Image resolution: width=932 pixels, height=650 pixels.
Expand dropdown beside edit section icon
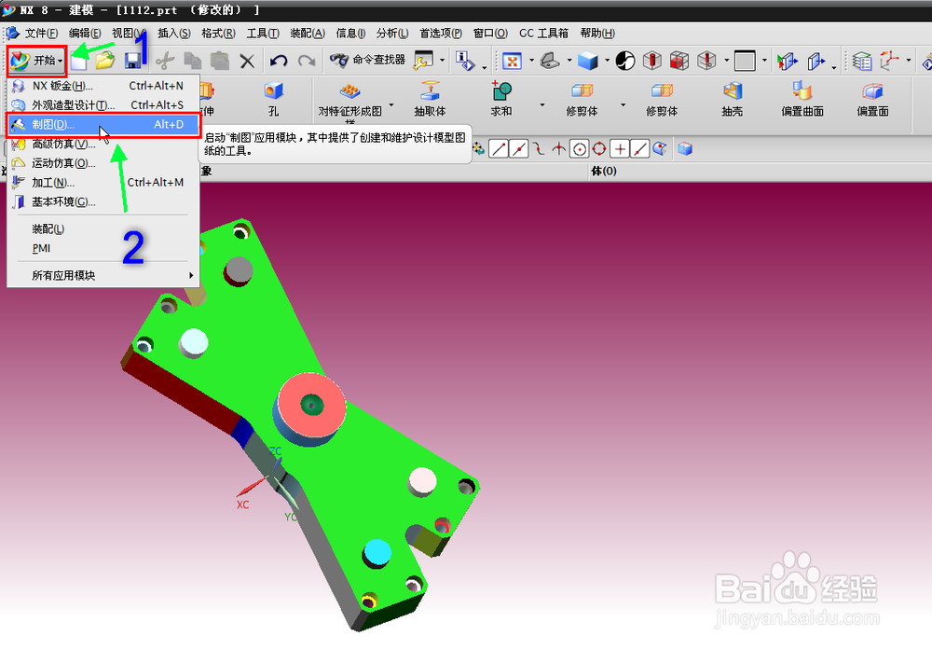click(726, 61)
